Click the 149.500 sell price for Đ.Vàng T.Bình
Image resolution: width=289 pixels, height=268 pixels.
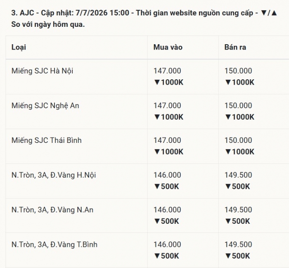pyautogui.click(x=238, y=244)
